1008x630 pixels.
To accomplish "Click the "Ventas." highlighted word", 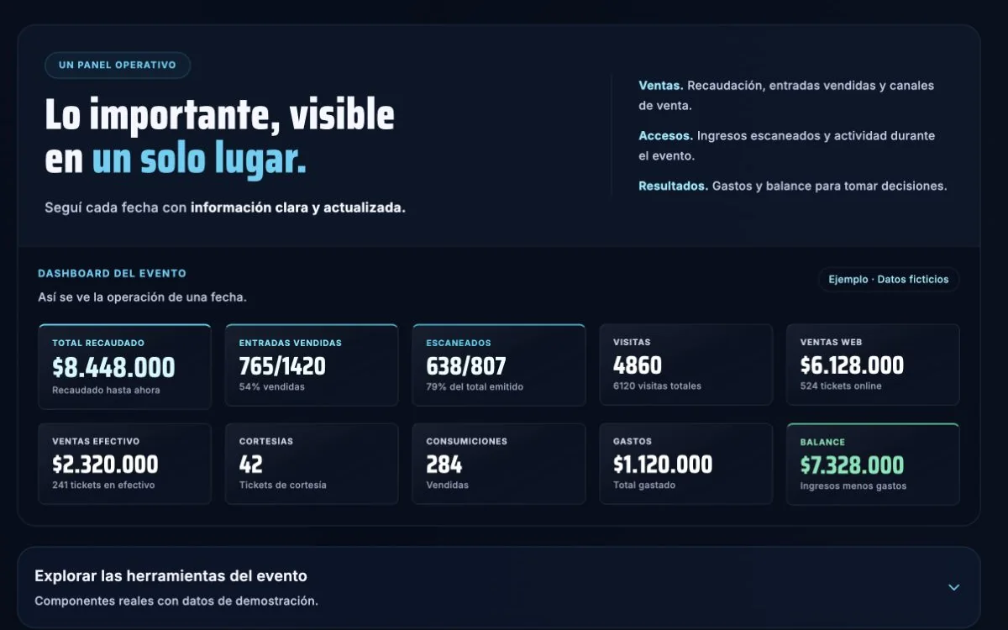I will (661, 86).
